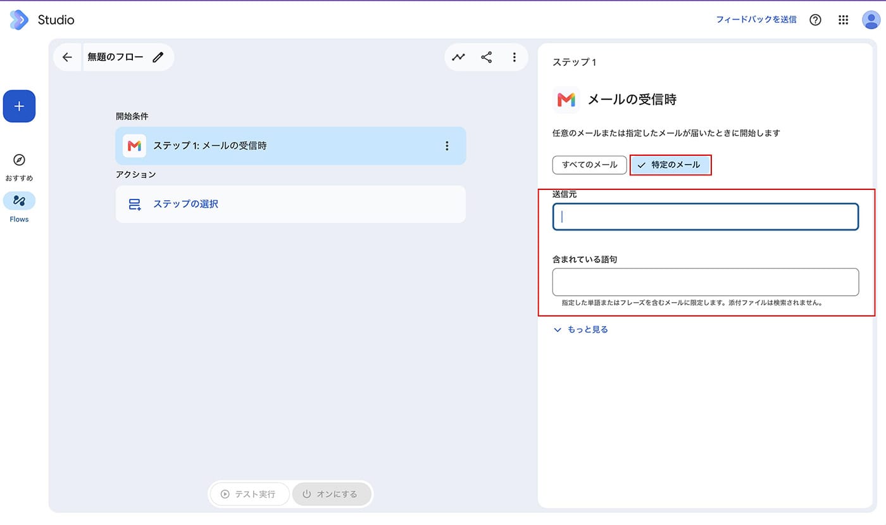Click Gmail icon in step 1 card

coord(134,146)
